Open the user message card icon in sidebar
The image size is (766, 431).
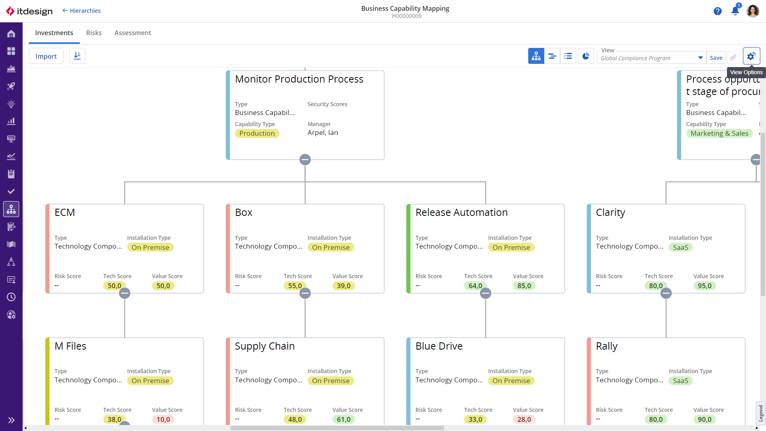11,279
